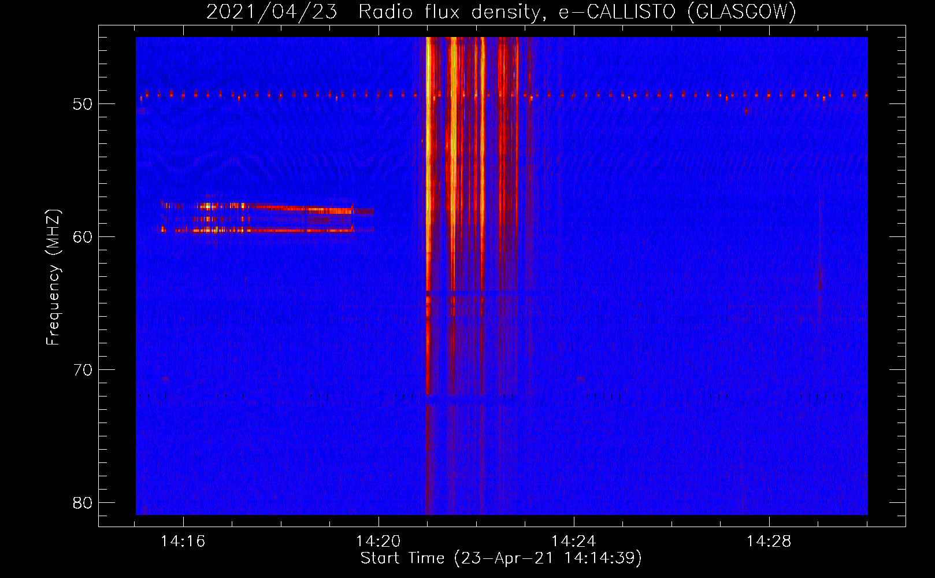The height and width of the screenshot is (578, 935).
Task: Click the 60 frequency tick label
Action: 83,237
